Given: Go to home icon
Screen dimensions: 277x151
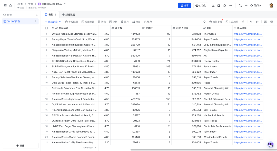Looking at the screenshot, I should pyautogui.click(x=11, y=5).
